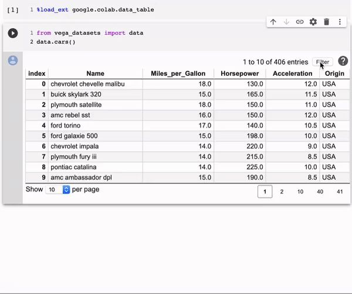Jump to page 41 in pagination
Screen dimensions: 352x294
click(x=340, y=192)
